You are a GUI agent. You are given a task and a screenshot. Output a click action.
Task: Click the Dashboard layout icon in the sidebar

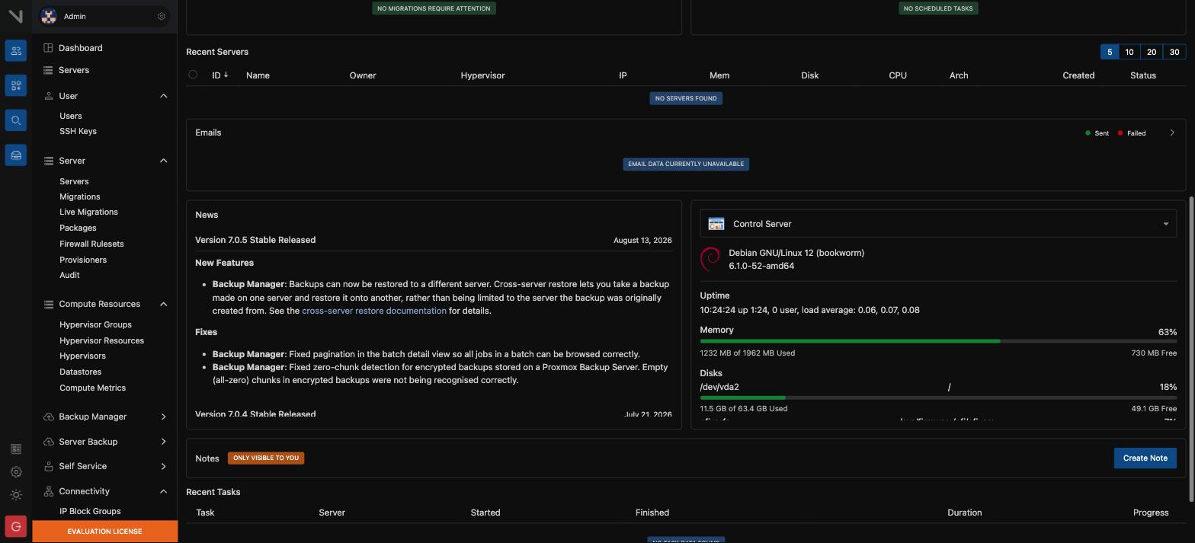click(48, 48)
